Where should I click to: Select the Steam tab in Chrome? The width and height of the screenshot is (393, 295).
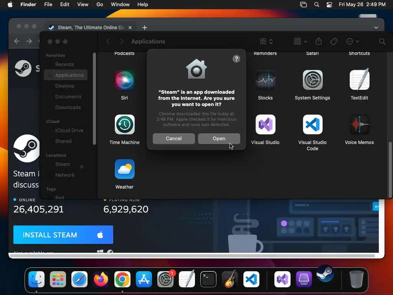pyautogui.click(x=91, y=28)
